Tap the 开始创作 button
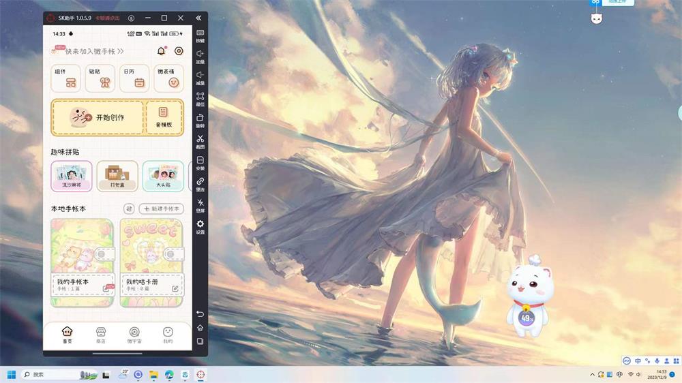The width and height of the screenshot is (682, 383). pyautogui.click(x=98, y=117)
